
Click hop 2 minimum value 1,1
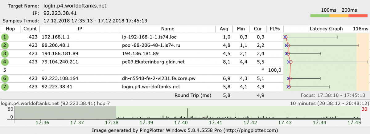(x=244, y=45)
